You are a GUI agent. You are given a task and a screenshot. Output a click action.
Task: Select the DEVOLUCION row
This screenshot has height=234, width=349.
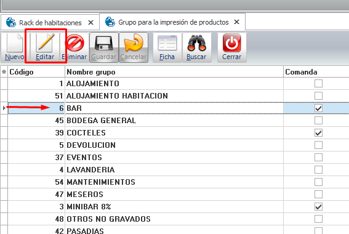[x=174, y=145]
